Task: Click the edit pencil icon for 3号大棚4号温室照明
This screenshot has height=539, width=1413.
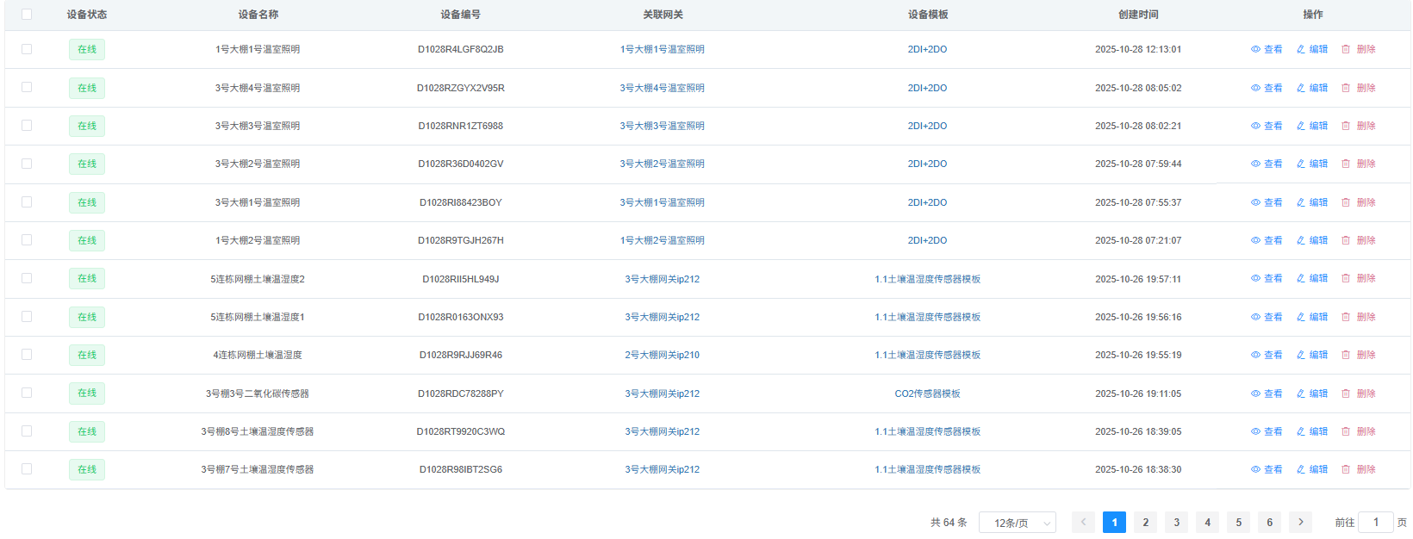Action: pyautogui.click(x=1301, y=88)
